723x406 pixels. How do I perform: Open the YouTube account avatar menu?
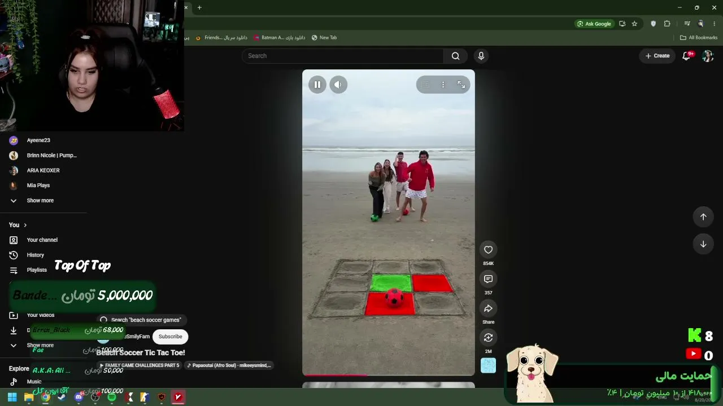(708, 56)
